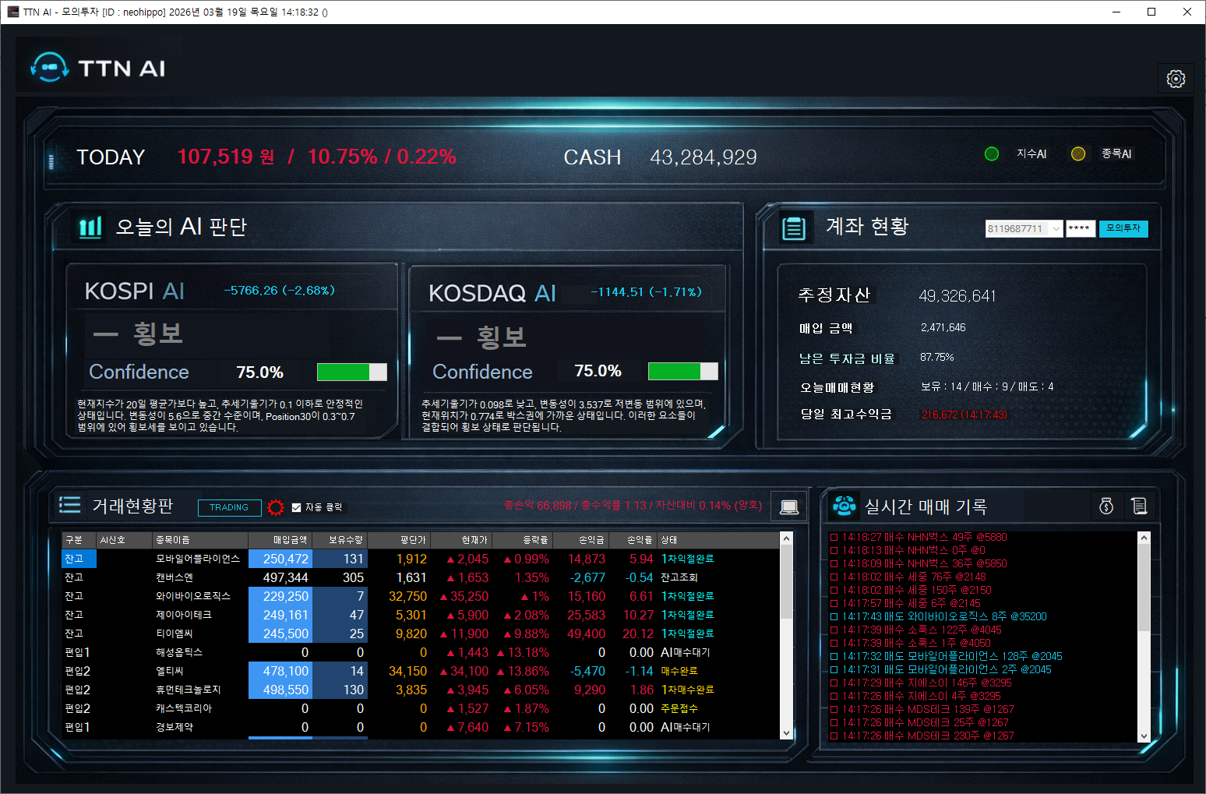Viewport: 1206px width, 794px height.
Task: Click the laptop monitor icon in trading board
Action: click(788, 506)
